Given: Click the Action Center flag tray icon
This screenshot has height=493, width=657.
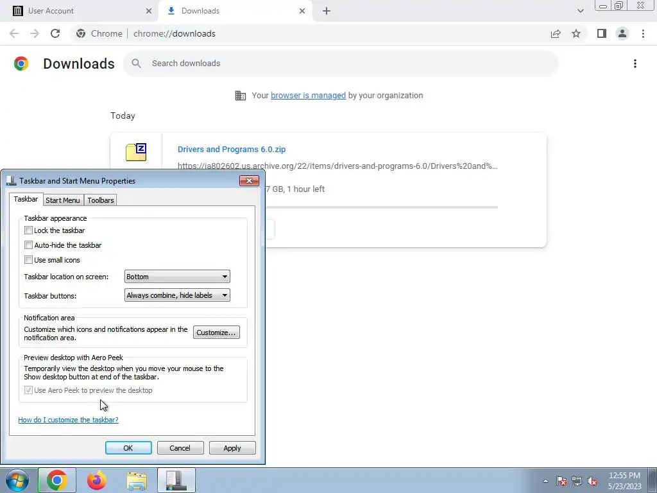Looking at the screenshot, I should (x=561, y=481).
